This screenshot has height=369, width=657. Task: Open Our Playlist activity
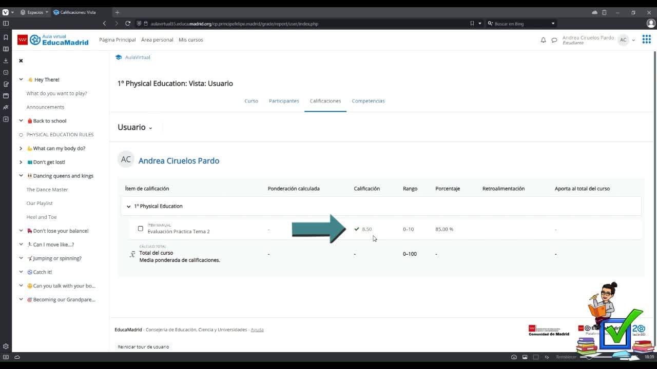40,203
